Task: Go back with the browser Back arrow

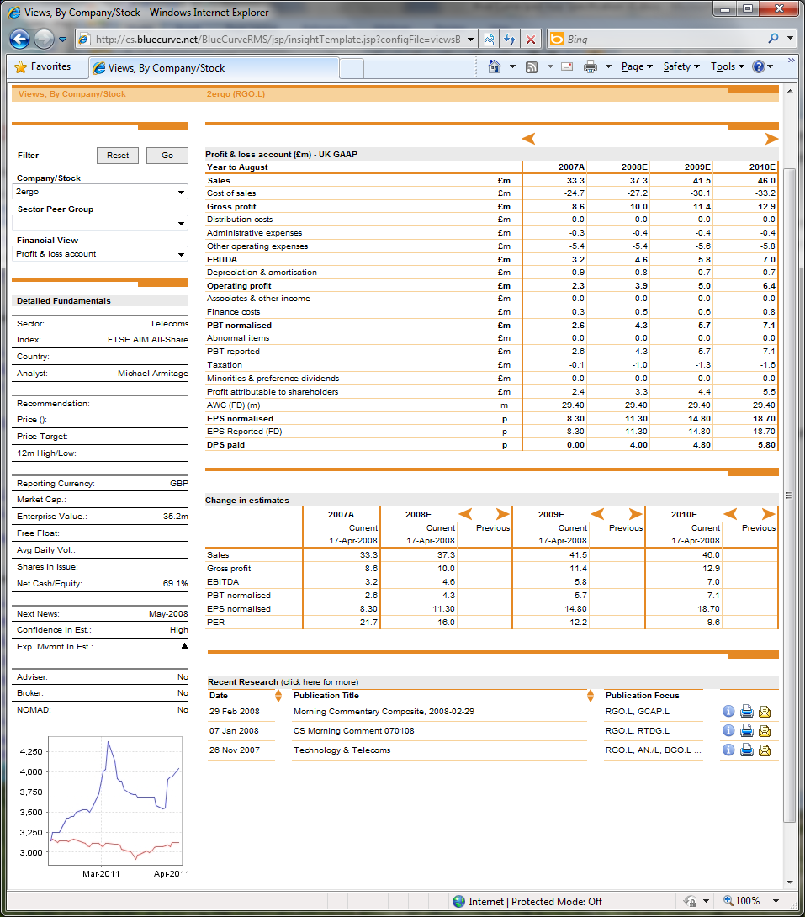Action: pos(20,40)
